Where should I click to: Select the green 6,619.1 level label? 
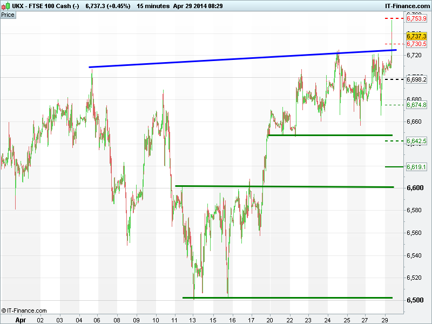[x=416, y=167]
